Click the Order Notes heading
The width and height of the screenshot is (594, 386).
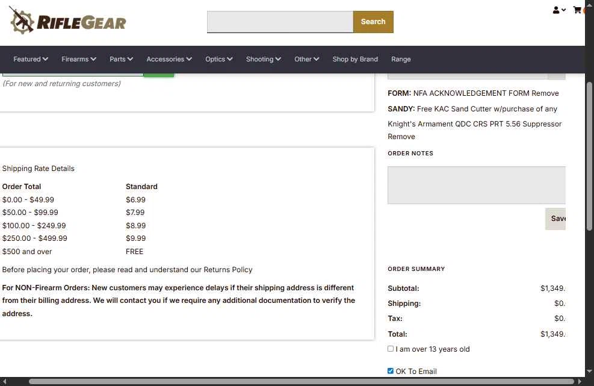coord(410,153)
